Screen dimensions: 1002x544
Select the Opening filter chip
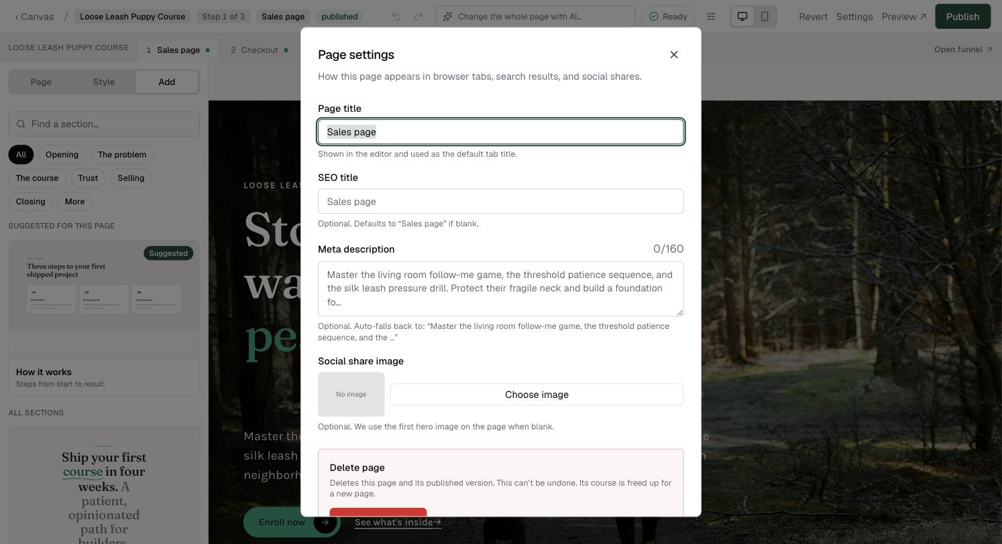(62, 155)
